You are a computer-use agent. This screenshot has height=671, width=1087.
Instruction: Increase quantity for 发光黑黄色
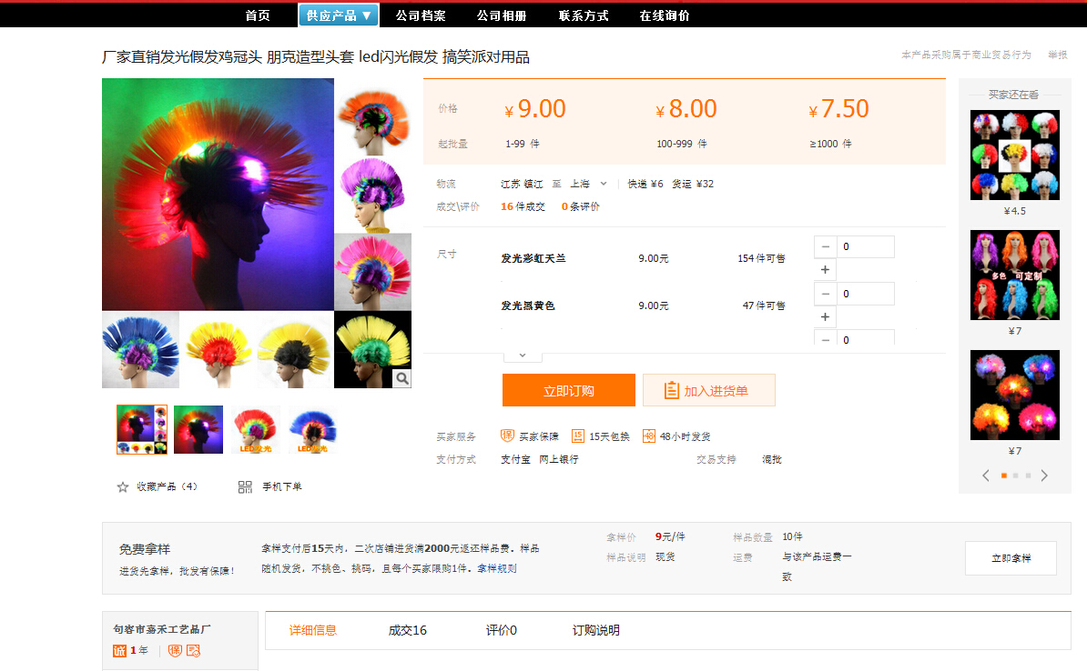[825, 316]
